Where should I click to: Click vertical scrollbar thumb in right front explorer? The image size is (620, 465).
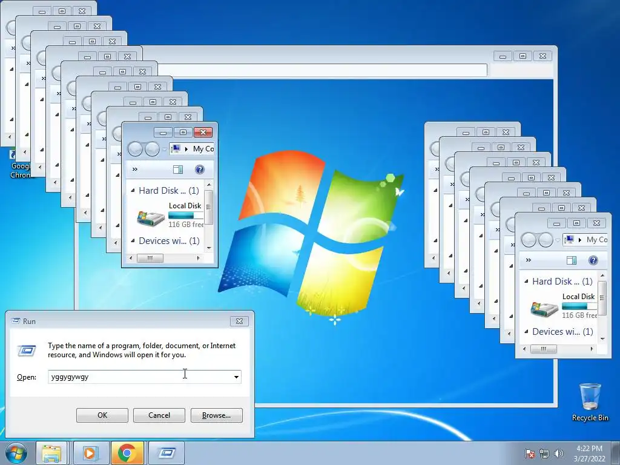click(x=602, y=298)
